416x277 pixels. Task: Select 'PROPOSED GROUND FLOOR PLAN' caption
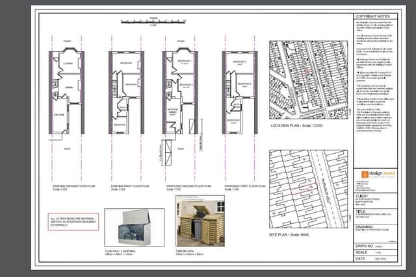click(x=188, y=186)
